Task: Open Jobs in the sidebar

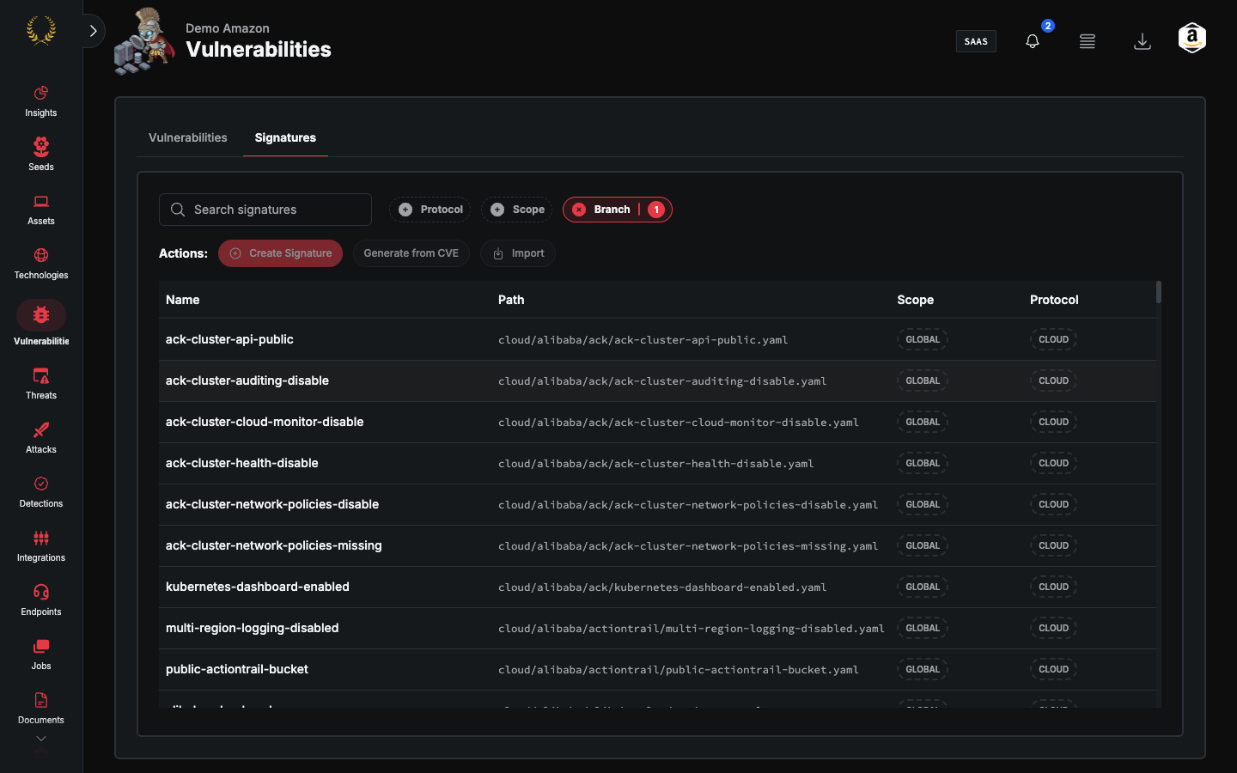Action: 41,654
